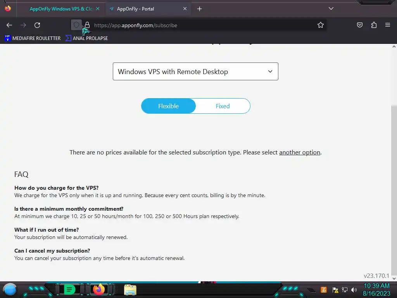
Task: Open the Extensions puzzle icon
Action: point(374,25)
